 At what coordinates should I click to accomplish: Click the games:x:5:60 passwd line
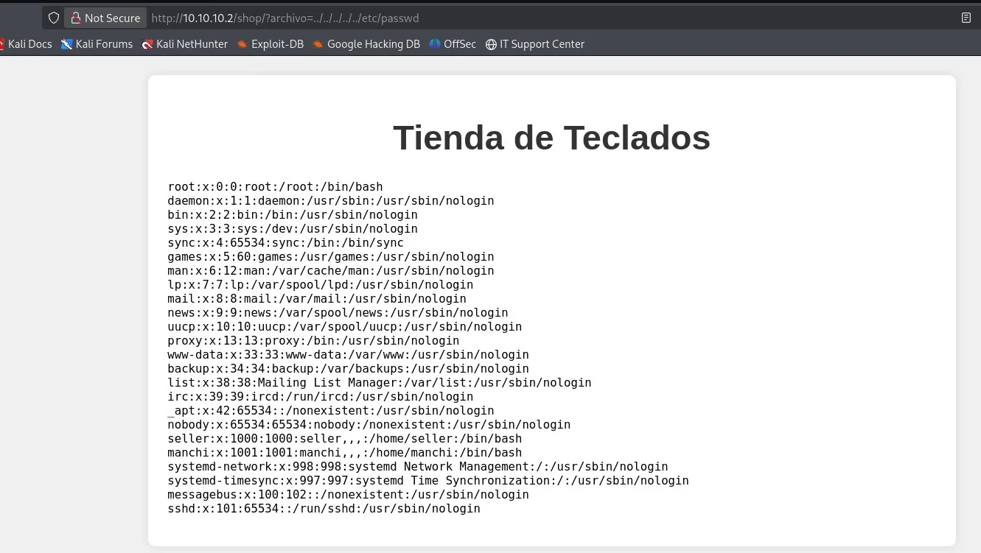pos(331,257)
